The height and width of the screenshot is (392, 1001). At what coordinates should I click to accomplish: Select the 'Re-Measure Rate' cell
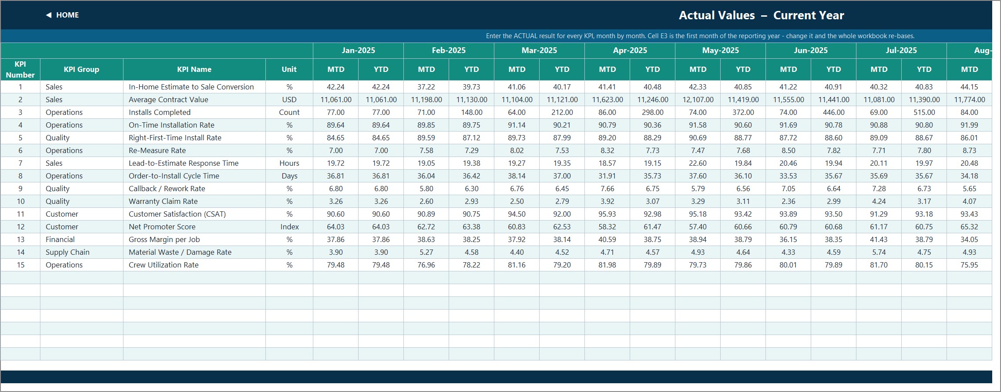click(x=194, y=150)
